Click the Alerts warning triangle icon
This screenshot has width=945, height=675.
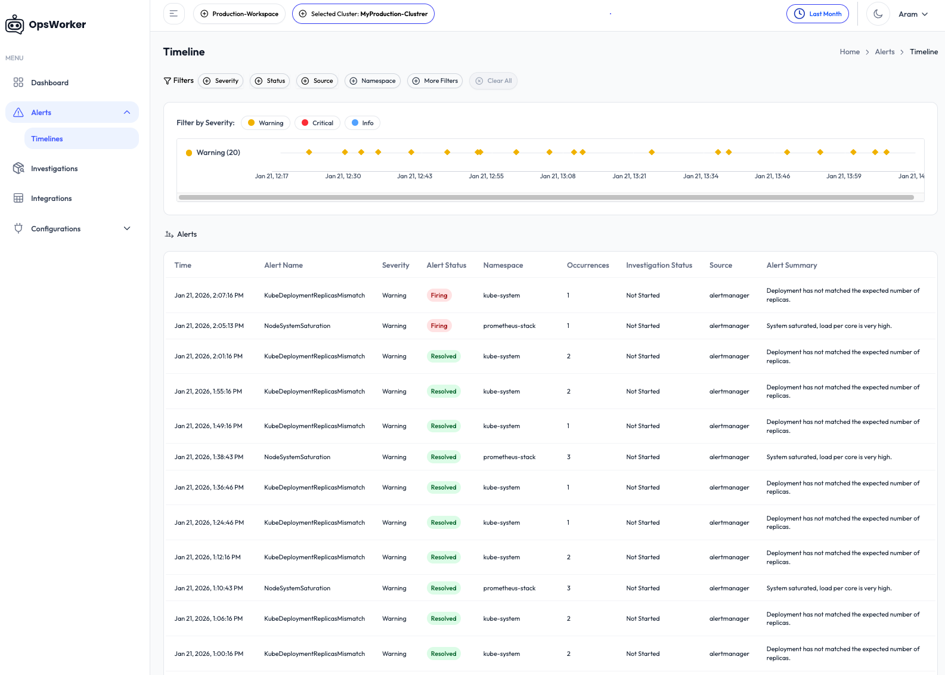[x=18, y=112]
